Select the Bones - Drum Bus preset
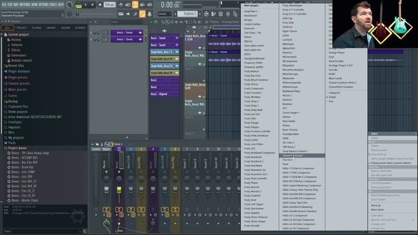Screen dimensions: 418x235 point(22,167)
